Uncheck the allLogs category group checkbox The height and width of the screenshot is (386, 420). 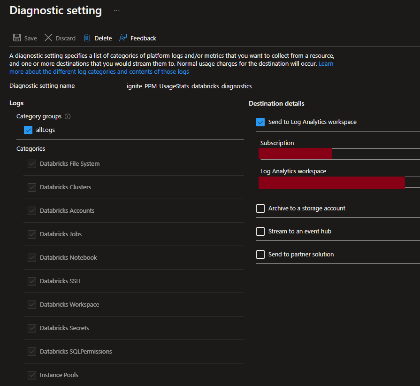(28, 130)
